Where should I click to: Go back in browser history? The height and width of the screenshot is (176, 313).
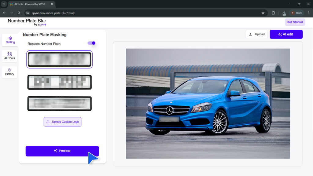(x=4, y=13)
